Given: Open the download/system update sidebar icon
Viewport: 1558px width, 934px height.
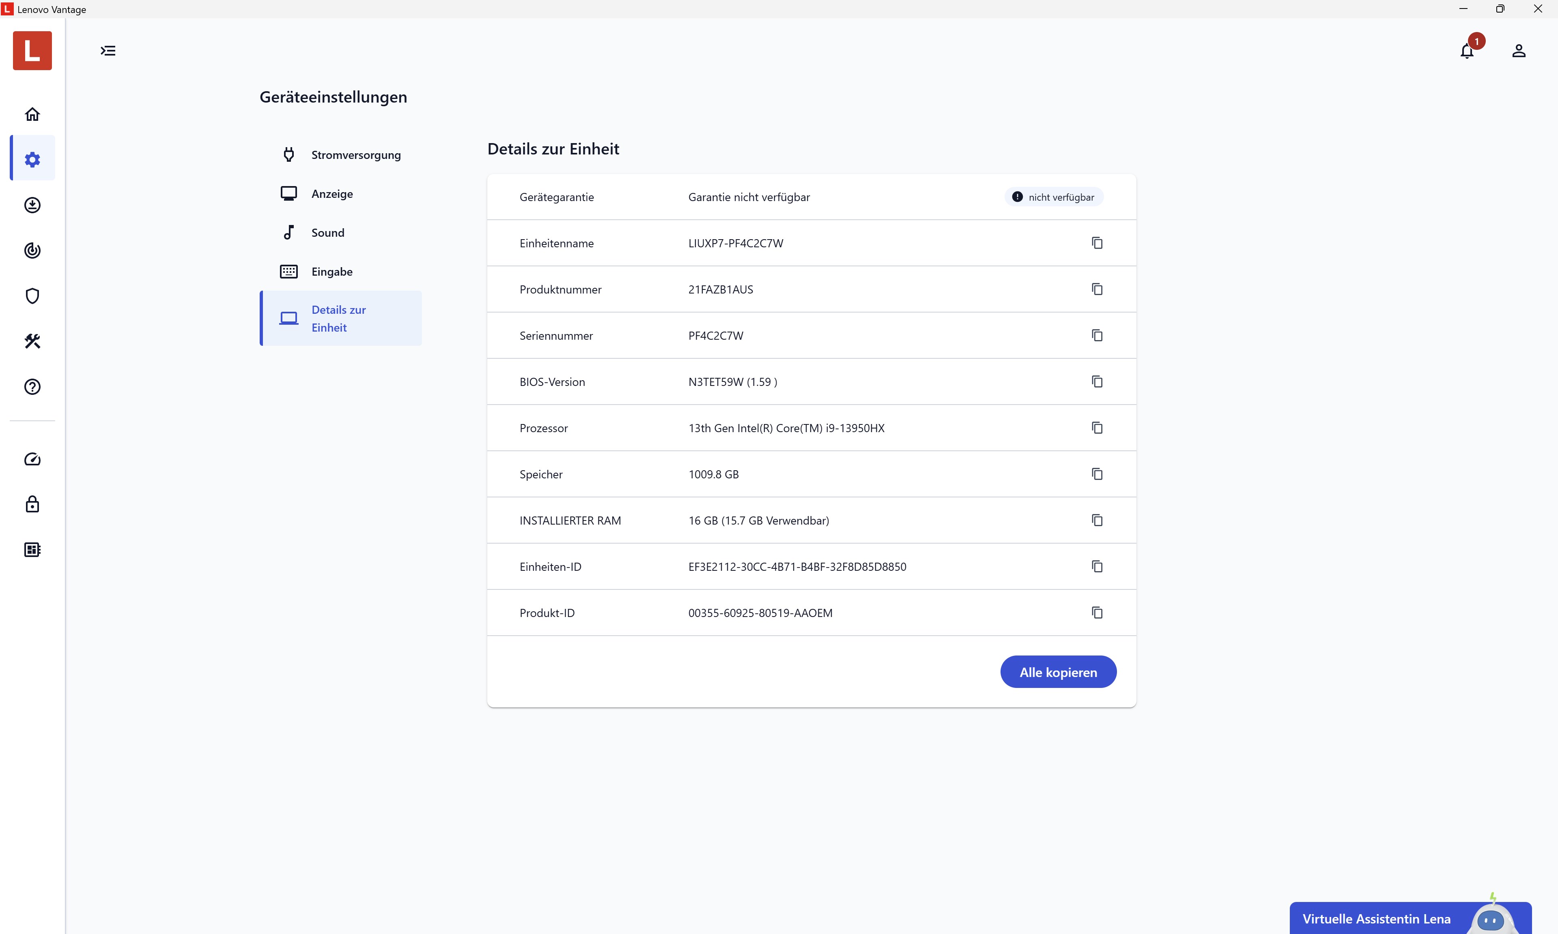Looking at the screenshot, I should 32,205.
